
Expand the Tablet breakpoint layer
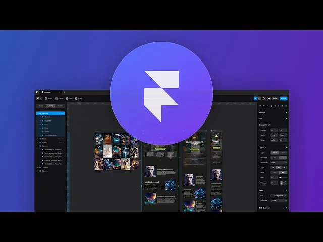tap(38, 139)
